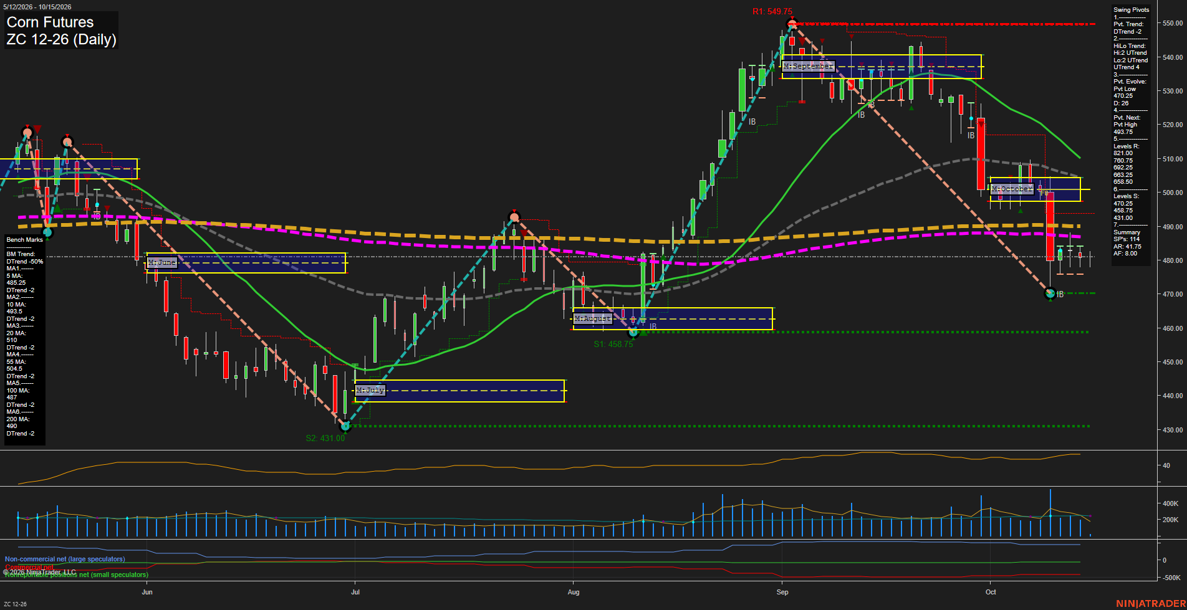This screenshot has height=610, width=1187.
Task: Click the "S2: 431.00" support label
Action: 325,438
